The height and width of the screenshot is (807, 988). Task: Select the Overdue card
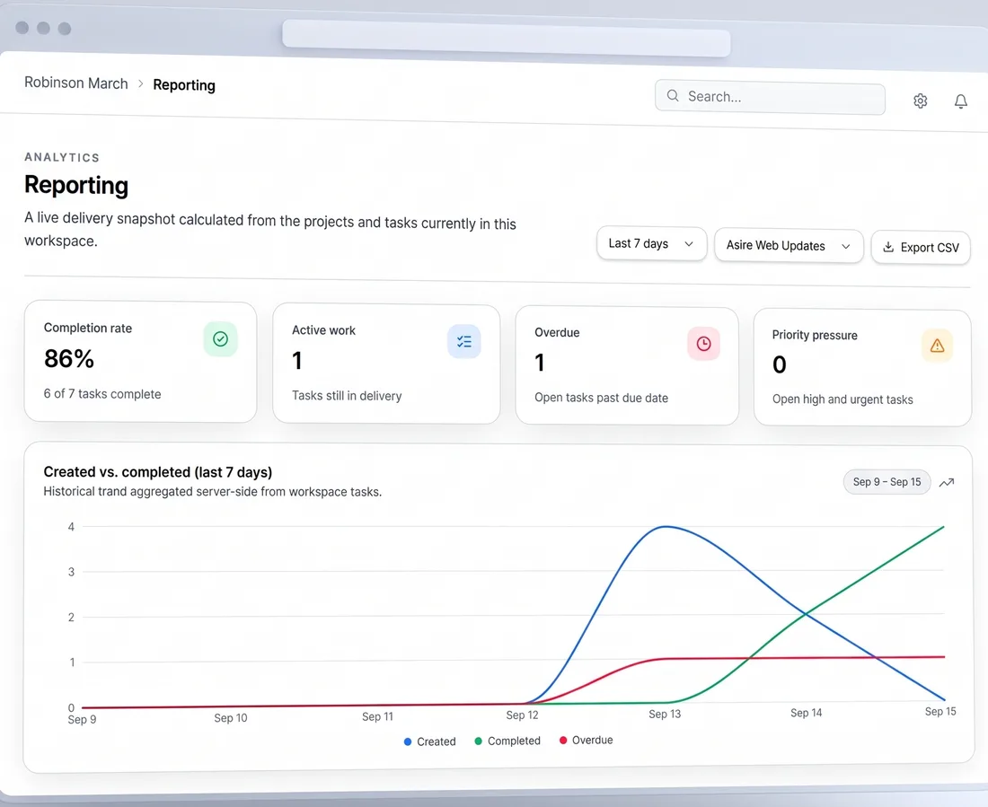[627, 365]
